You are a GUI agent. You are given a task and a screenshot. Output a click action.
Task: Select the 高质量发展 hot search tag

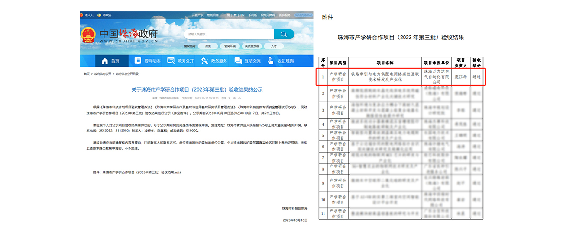[252, 46]
